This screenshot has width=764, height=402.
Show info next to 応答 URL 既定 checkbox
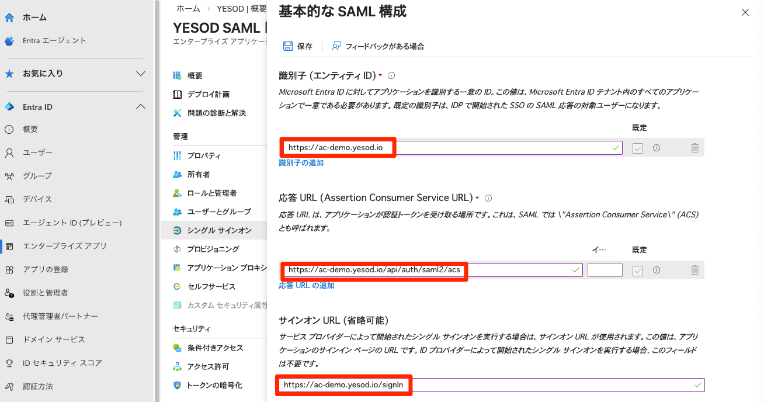657,270
